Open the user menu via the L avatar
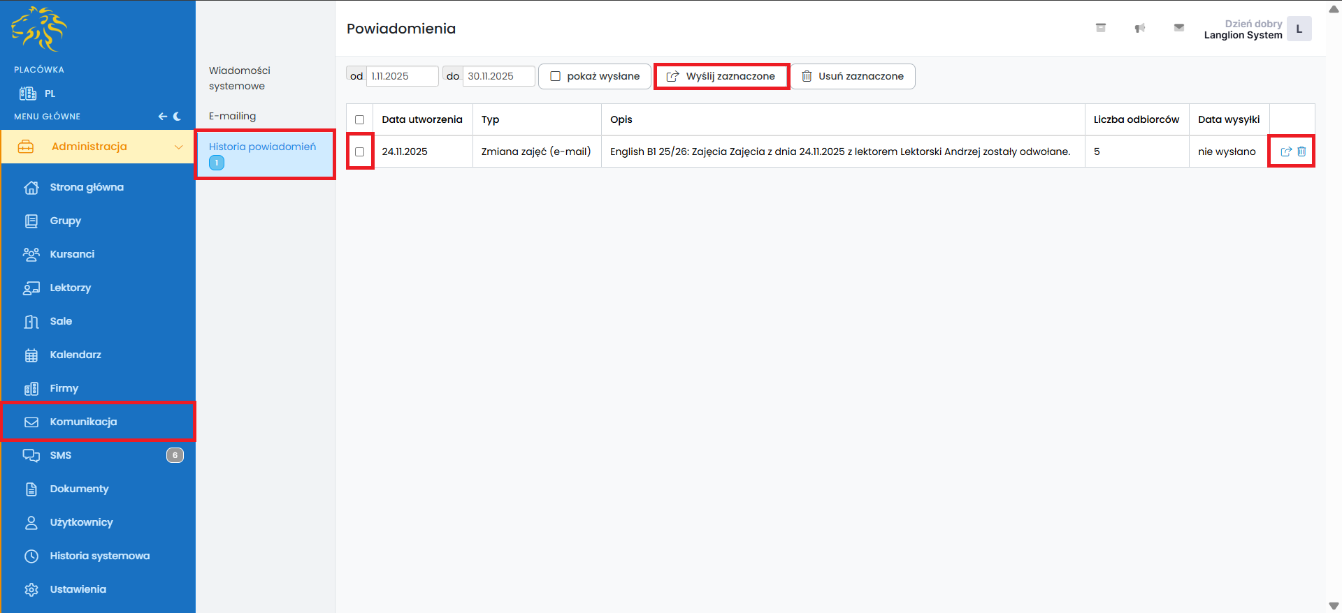Screen dimensions: 1342x613 pos(1299,29)
